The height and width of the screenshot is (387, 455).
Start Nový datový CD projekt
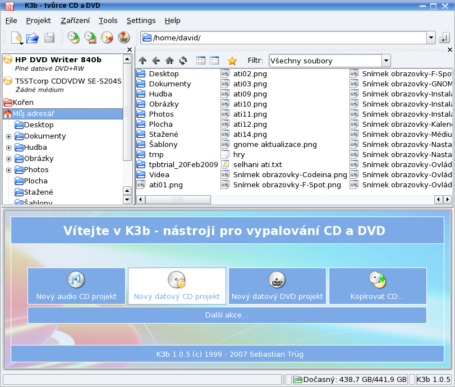[177, 286]
